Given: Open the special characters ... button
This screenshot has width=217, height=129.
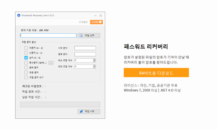Looking at the screenshot, I should coord(51,63).
